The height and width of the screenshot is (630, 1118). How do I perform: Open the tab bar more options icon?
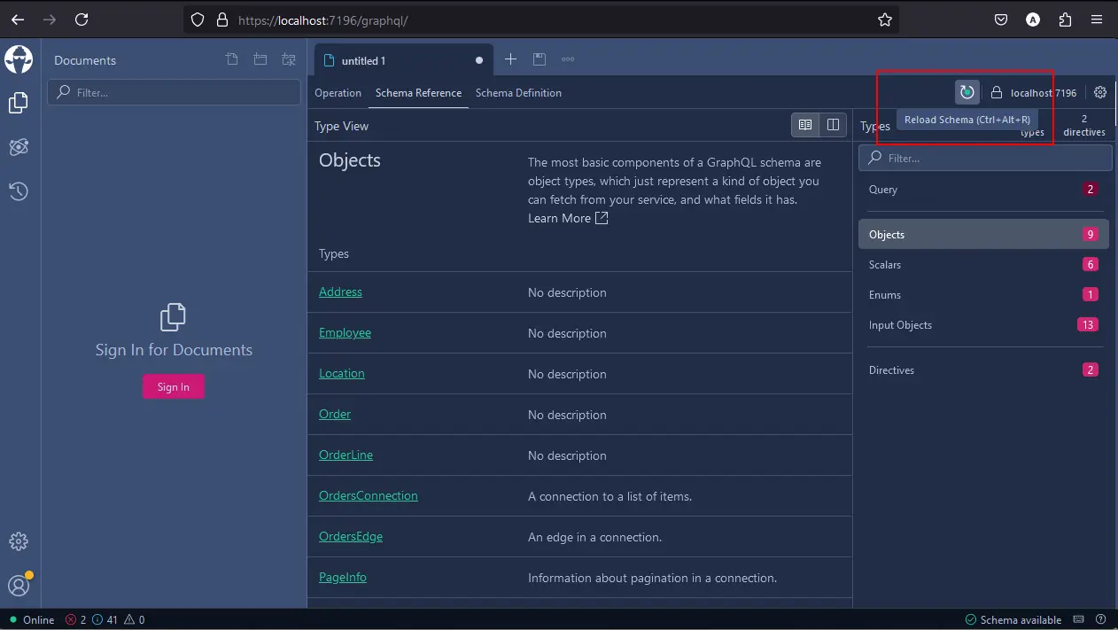point(568,59)
